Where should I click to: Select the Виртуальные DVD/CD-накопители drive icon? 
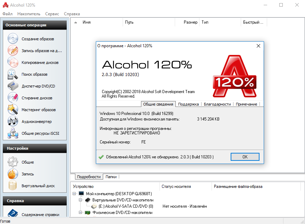coord(88,200)
